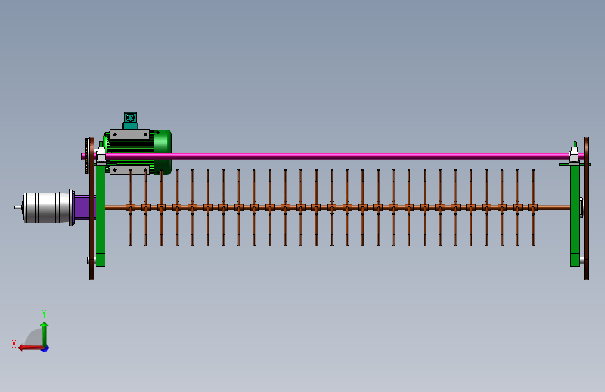Pick the right brown side plate

tap(586, 209)
